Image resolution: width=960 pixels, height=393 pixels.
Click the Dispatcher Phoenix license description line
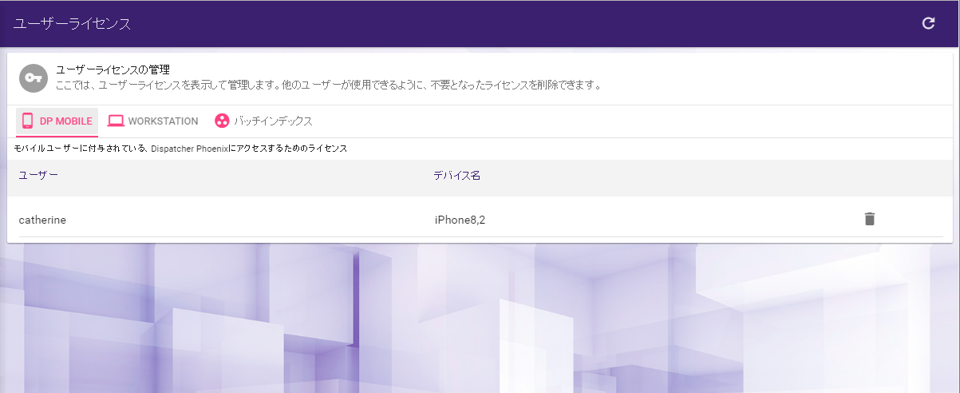click(180, 149)
